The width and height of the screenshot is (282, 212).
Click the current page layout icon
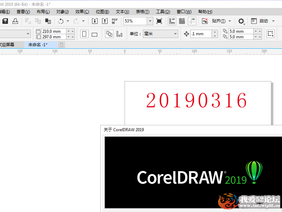[x=119, y=34]
